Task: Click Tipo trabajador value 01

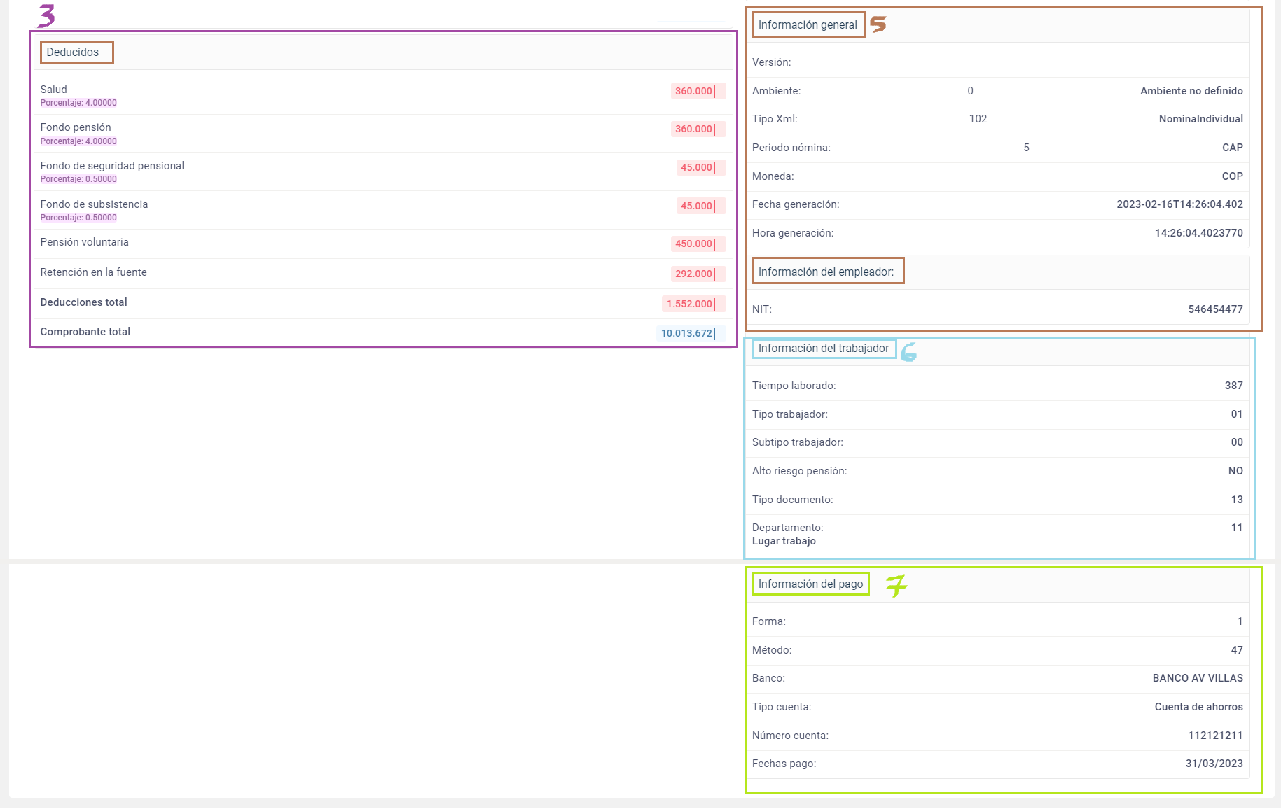Action: 1237,414
